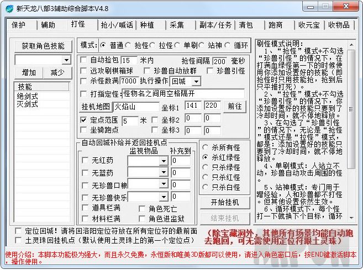The width and height of the screenshot is (363, 270).
Task: Enable 打指定怪 checkbox
Action: [x=83, y=94]
